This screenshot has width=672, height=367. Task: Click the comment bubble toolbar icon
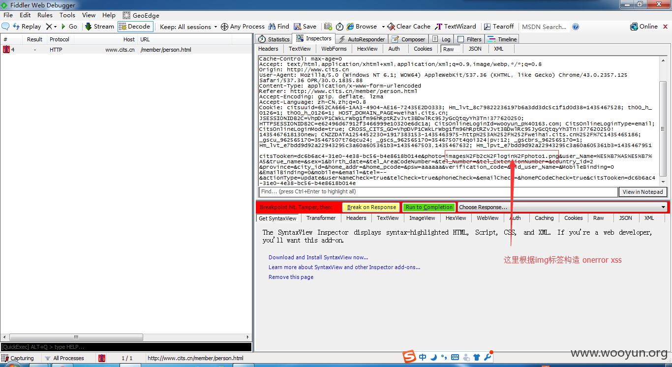click(5, 27)
